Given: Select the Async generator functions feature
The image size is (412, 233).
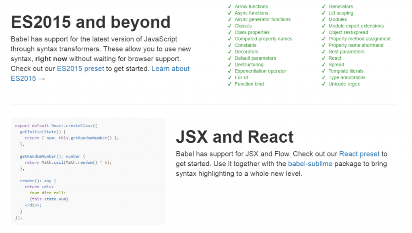Looking at the screenshot, I should (262, 19).
